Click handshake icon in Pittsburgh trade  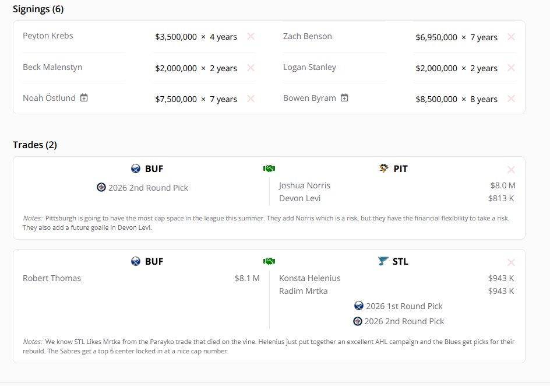[x=269, y=169]
